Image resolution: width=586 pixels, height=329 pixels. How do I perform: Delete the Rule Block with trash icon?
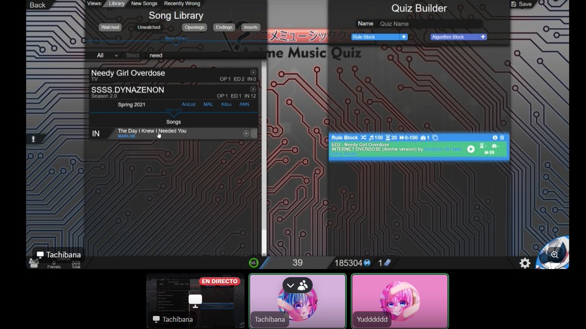point(502,138)
